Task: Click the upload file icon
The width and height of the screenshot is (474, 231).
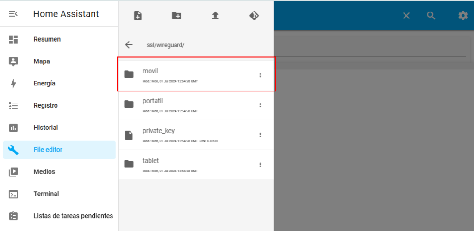Action: coord(215,16)
